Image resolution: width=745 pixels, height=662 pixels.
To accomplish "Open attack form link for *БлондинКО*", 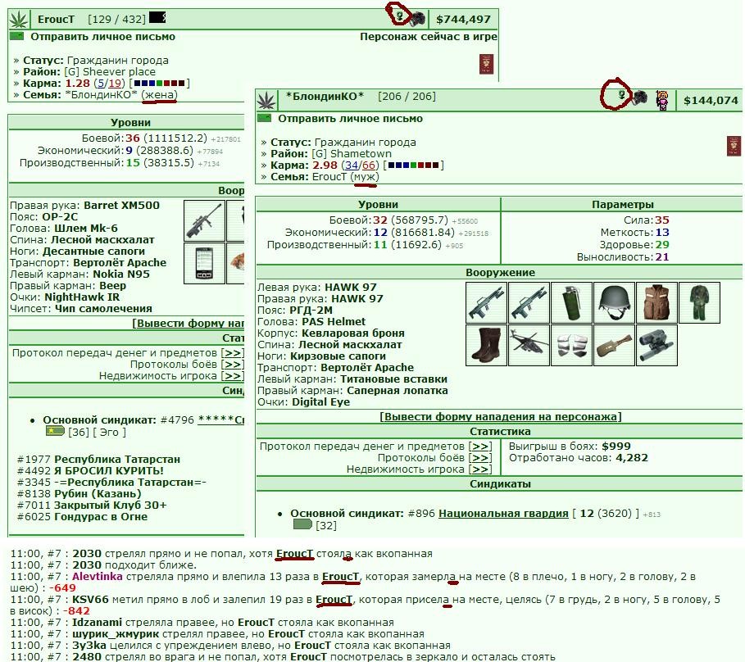I will click(500, 416).
